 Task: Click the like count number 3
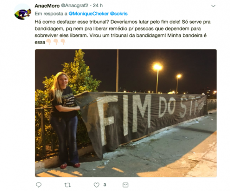click(x=105, y=185)
